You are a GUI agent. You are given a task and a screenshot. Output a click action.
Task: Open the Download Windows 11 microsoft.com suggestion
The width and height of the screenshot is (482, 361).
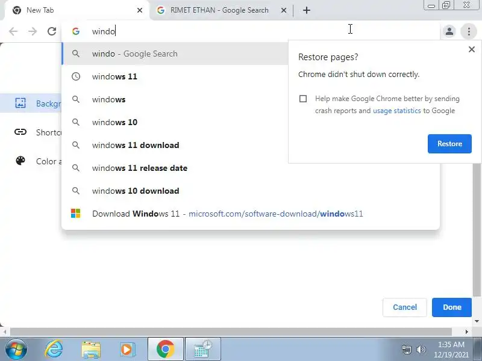pos(251,214)
